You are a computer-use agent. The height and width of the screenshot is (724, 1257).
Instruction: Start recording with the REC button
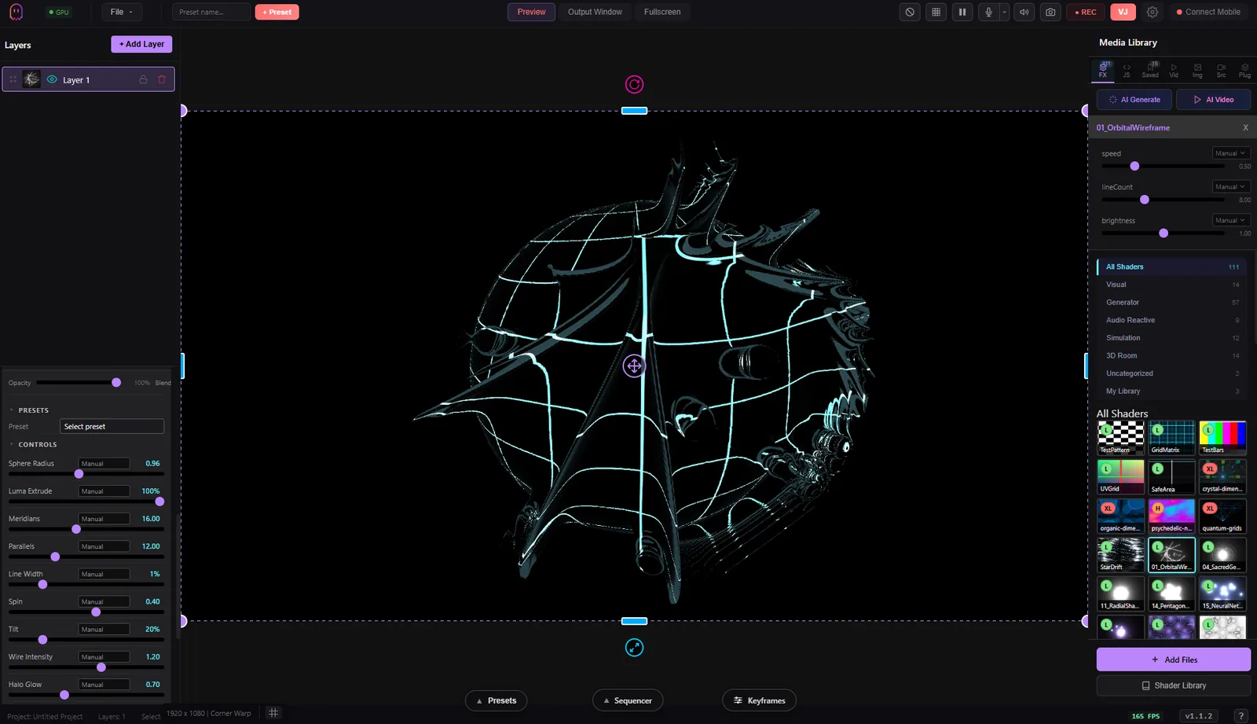(x=1086, y=12)
